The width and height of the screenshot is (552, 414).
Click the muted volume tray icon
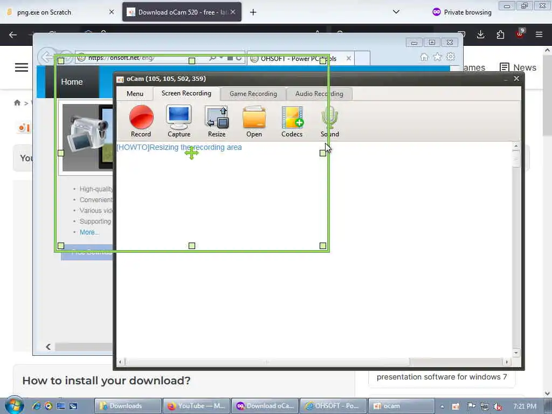497,406
